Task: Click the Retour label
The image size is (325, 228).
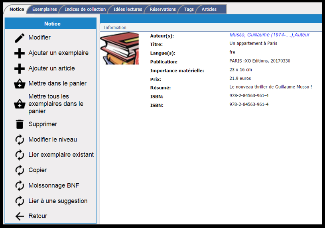Action: pyautogui.click(x=38, y=216)
